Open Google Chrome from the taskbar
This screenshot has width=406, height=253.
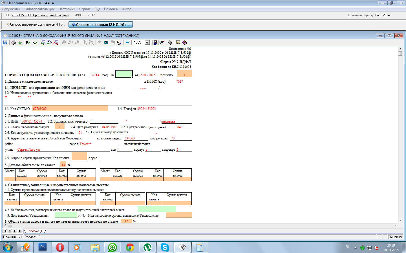[130, 247]
